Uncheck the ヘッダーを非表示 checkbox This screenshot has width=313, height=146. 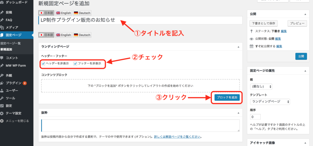pos(43,63)
